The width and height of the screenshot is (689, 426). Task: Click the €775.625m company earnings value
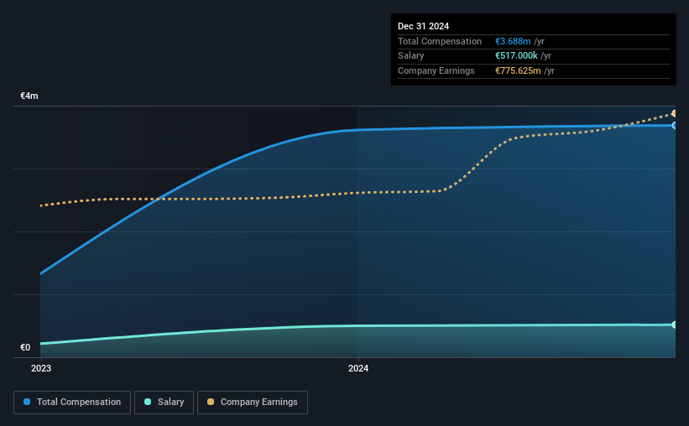[518, 70]
